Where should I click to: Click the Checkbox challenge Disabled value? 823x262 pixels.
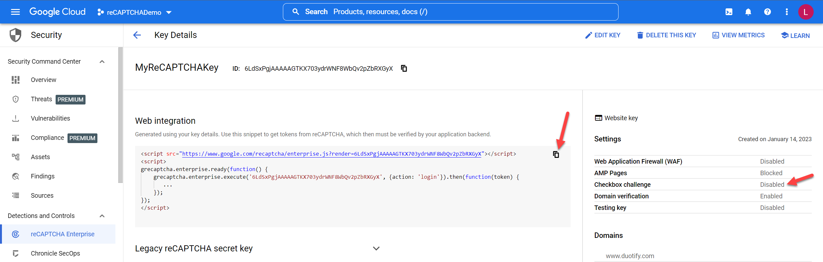pyautogui.click(x=772, y=185)
